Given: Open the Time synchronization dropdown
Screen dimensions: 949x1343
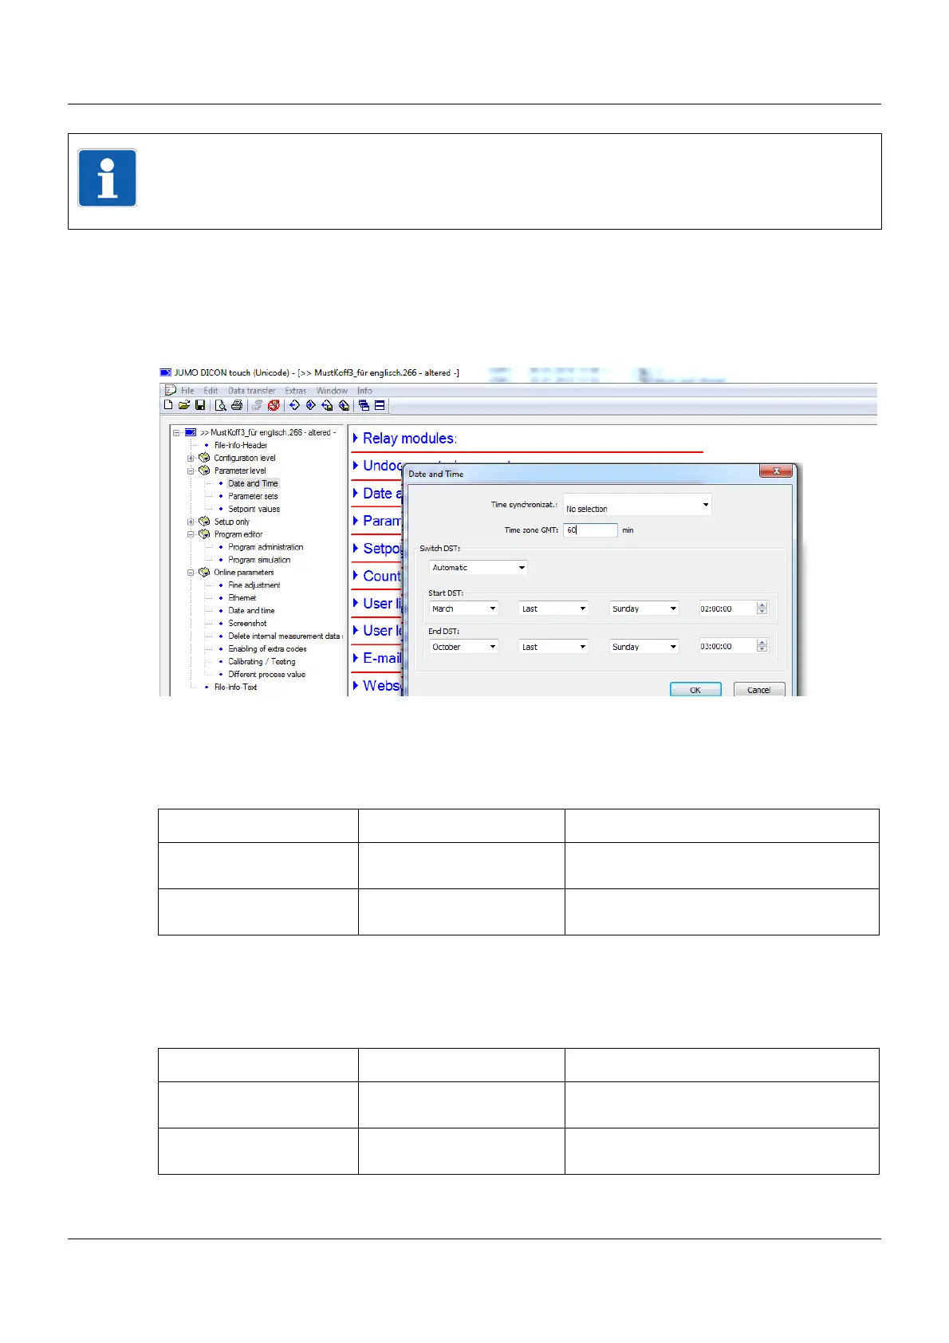Looking at the screenshot, I should pyautogui.click(x=637, y=506).
